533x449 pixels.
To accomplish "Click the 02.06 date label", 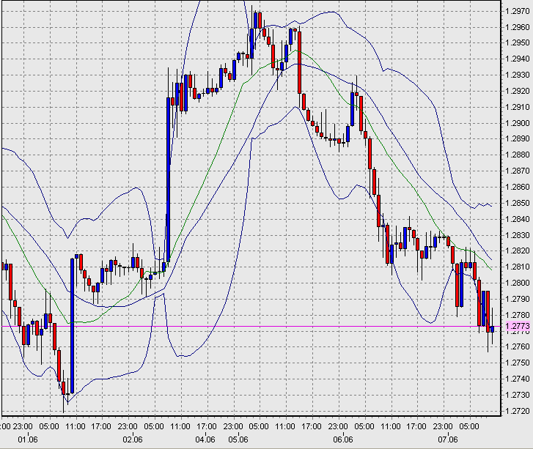I will pyautogui.click(x=133, y=439).
